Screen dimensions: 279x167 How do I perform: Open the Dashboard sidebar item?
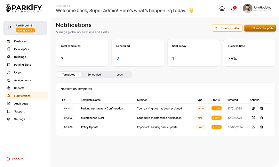click(21, 41)
